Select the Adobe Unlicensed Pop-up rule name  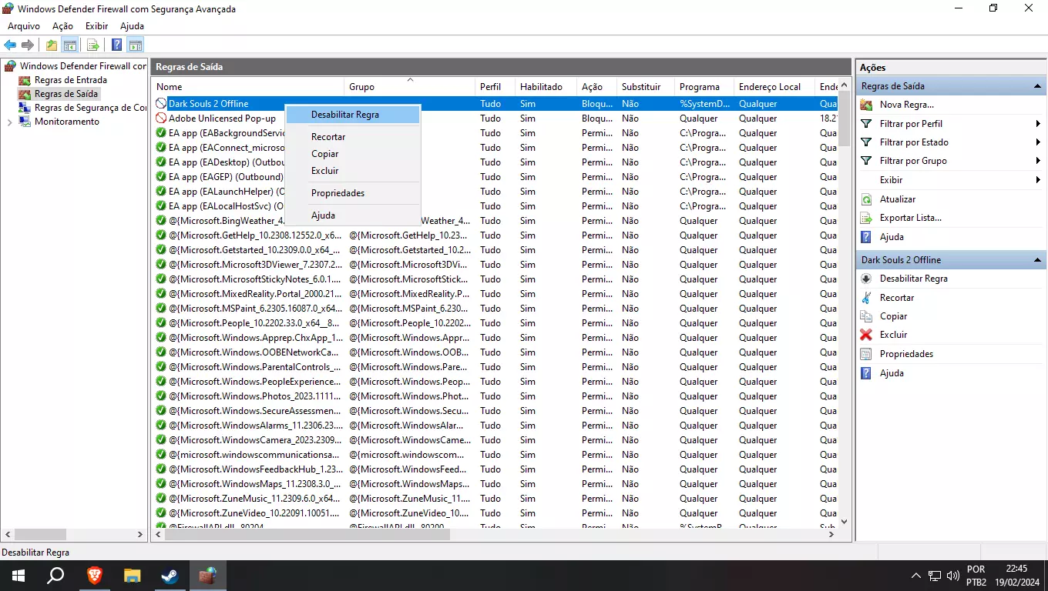point(222,119)
